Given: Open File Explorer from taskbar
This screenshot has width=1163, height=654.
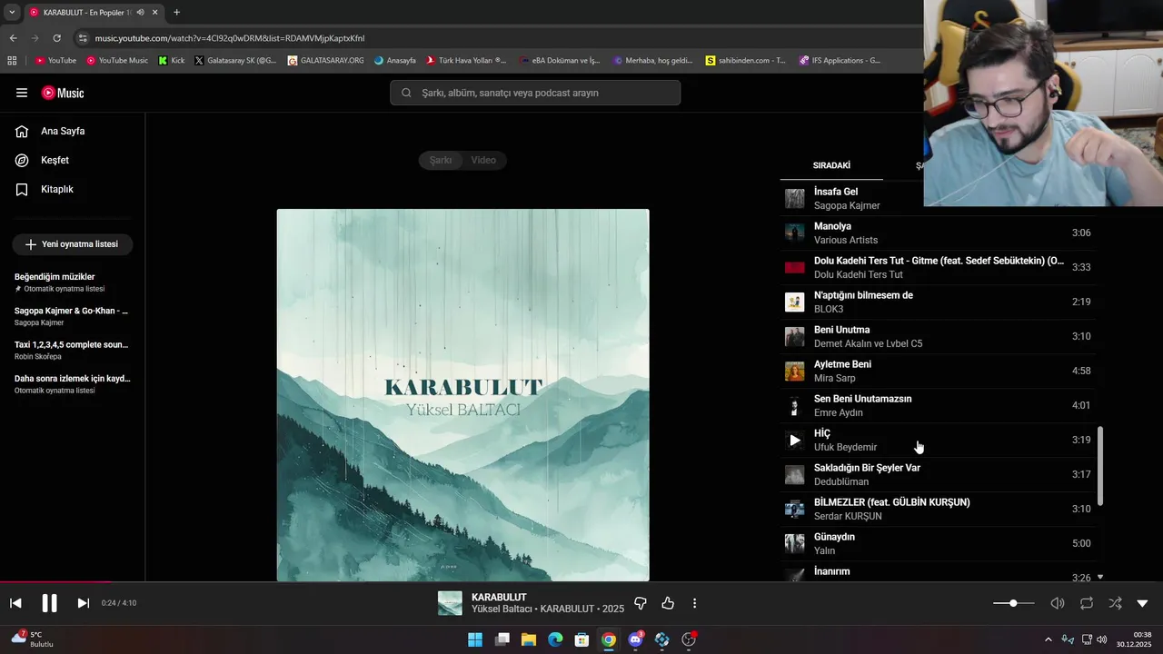Looking at the screenshot, I should [x=529, y=639].
